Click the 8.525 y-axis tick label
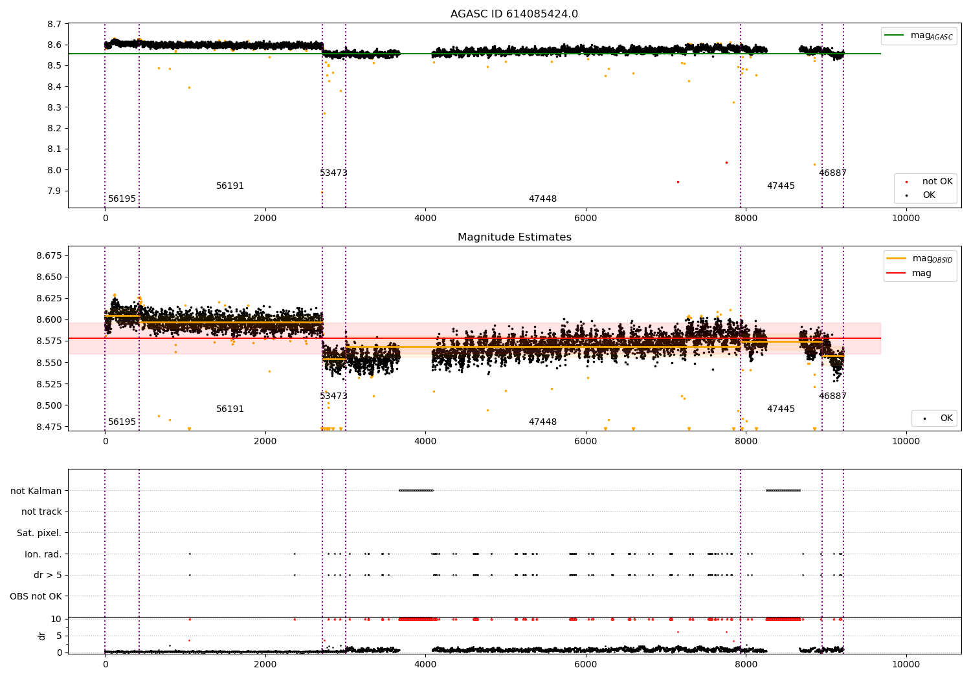The height and width of the screenshot is (679, 971). pyautogui.click(x=49, y=384)
